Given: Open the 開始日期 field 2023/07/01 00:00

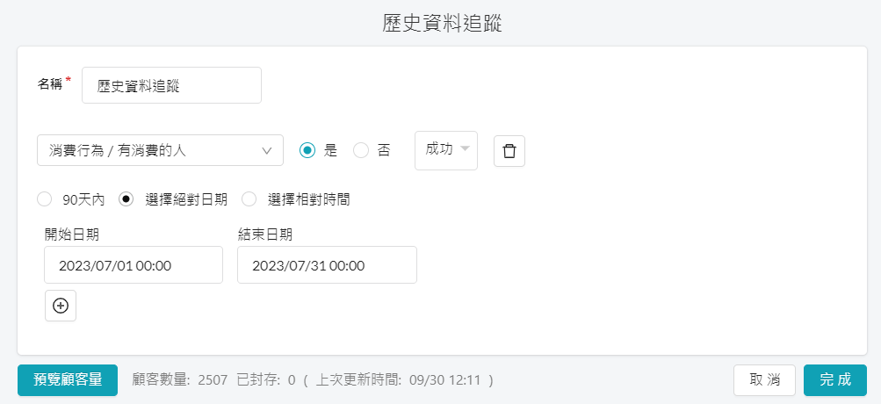Looking at the screenshot, I should click(134, 264).
